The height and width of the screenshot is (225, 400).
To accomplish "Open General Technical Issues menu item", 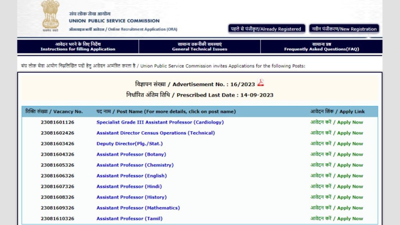I will coord(200,46).
